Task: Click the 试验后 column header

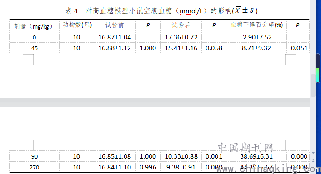Action: tap(181, 25)
